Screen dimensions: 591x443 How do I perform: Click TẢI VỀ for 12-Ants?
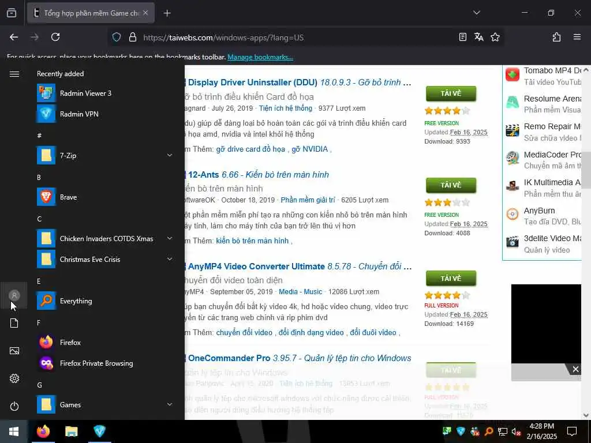tap(451, 185)
